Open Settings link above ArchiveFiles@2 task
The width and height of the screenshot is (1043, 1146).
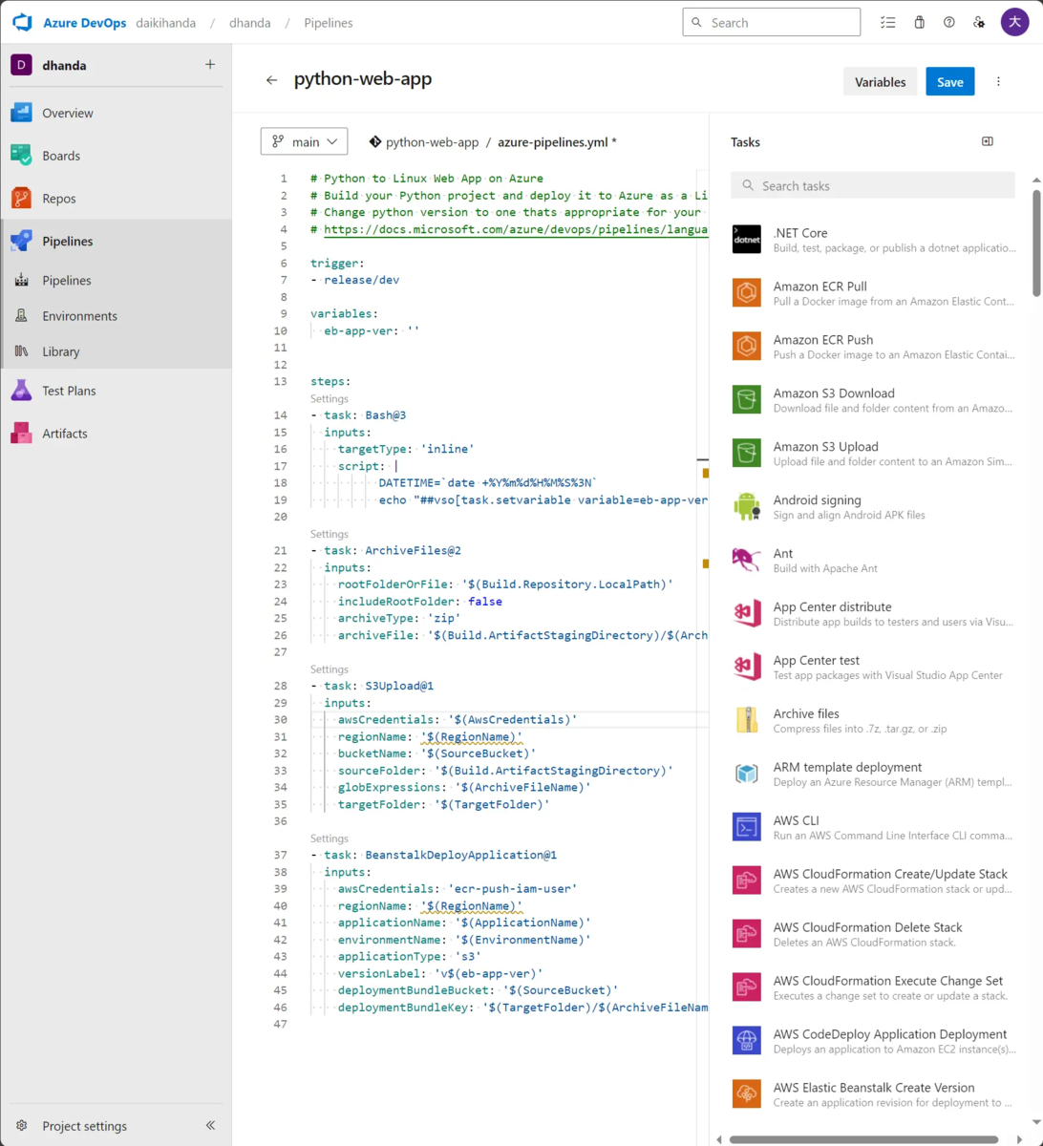point(330,534)
